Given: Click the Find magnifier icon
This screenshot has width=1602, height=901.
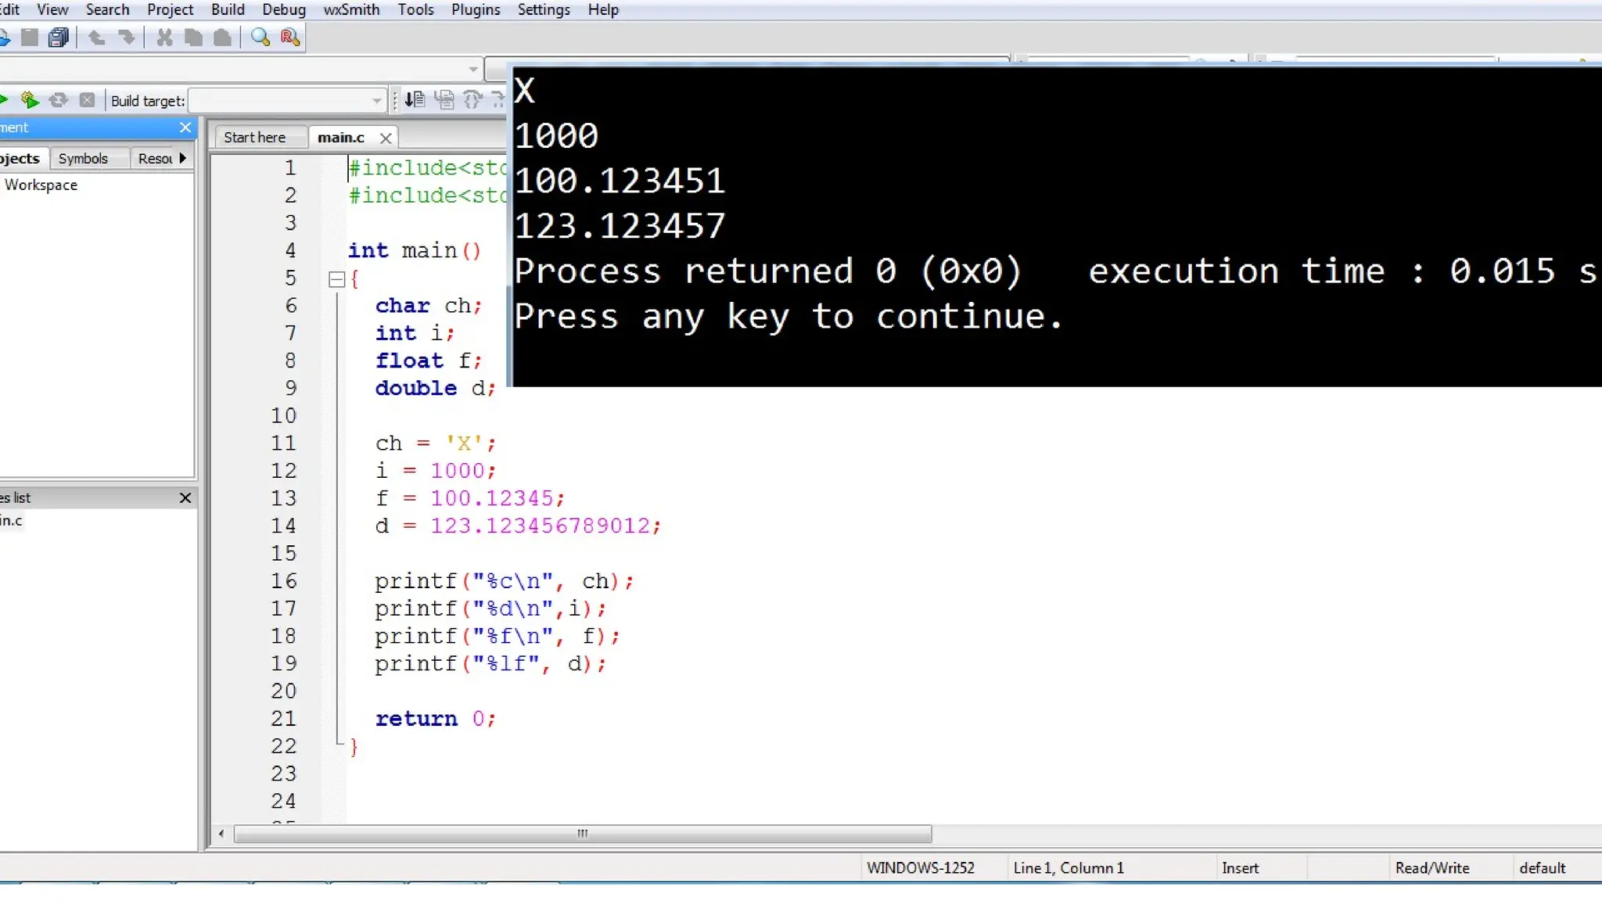Looking at the screenshot, I should (x=260, y=38).
